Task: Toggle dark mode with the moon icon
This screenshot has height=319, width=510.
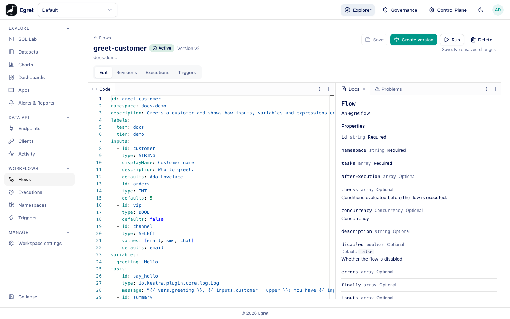Action: click(x=481, y=10)
